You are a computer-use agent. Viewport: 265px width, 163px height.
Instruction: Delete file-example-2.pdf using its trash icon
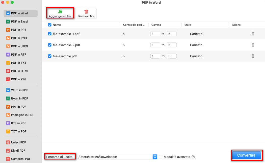pos(253,45)
